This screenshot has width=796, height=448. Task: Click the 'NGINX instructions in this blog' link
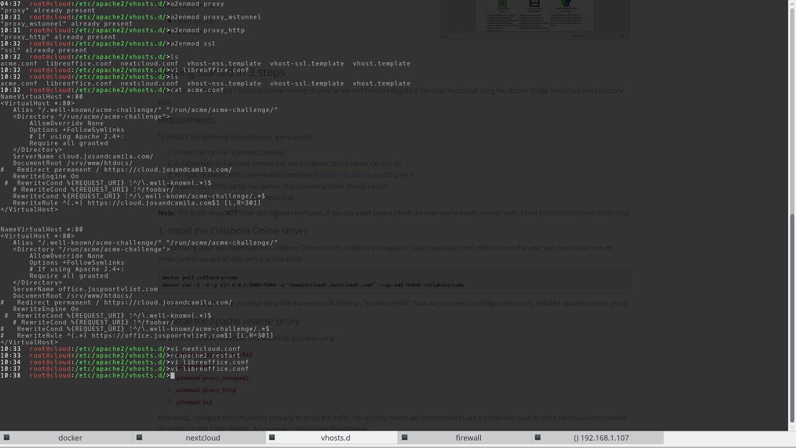[584, 213]
